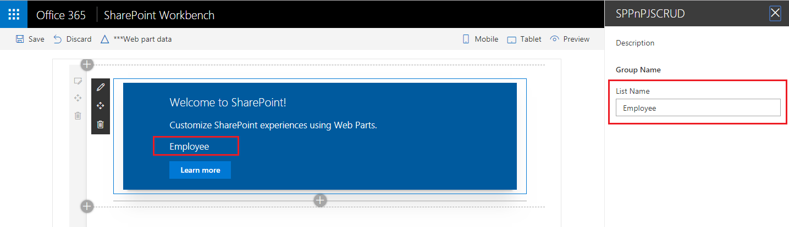Click the plus icon above the web part
The image size is (789, 227).
point(87,65)
